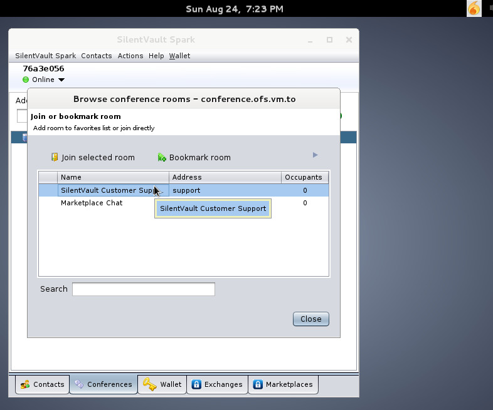Viewport: 493px width, 410px height.
Task: Open the Contacts menu in menu bar
Action: pos(97,56)
